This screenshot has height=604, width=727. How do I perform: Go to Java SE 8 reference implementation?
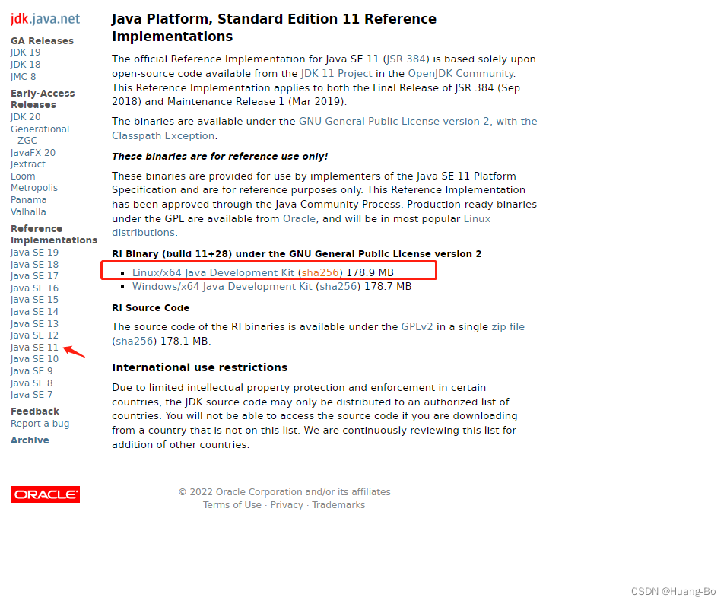coord(31,383)
